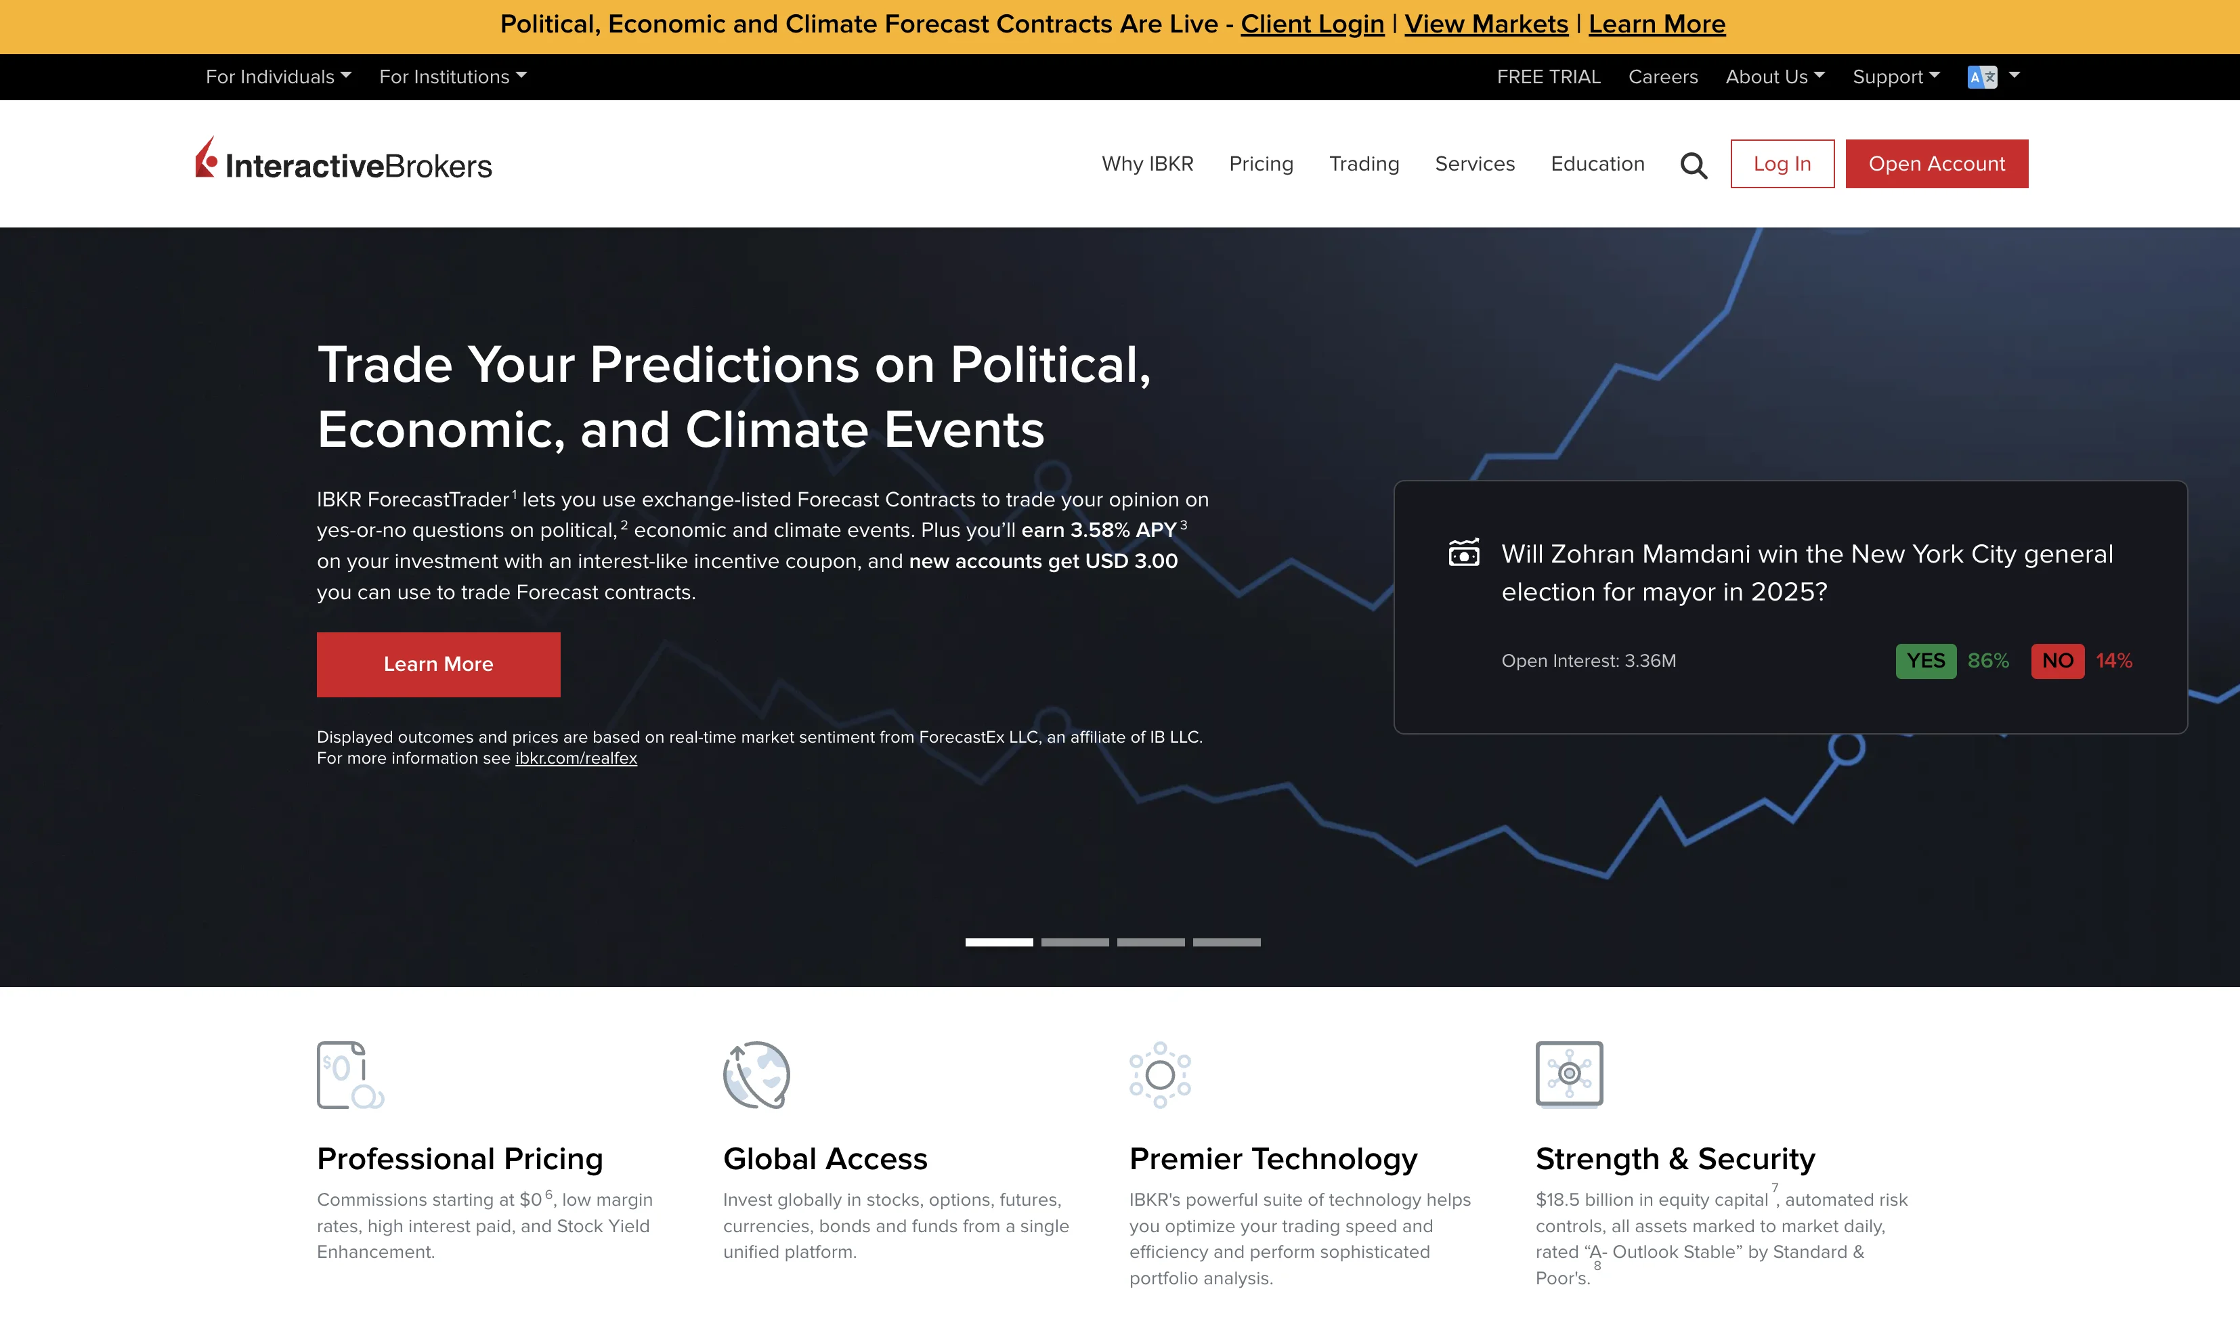Screen dimensions: 2240x1331
Task: Click the red Open Account button
Action: point(1936,163)
